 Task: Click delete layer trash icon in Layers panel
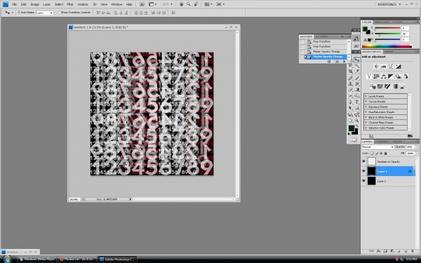pos(413,251)
